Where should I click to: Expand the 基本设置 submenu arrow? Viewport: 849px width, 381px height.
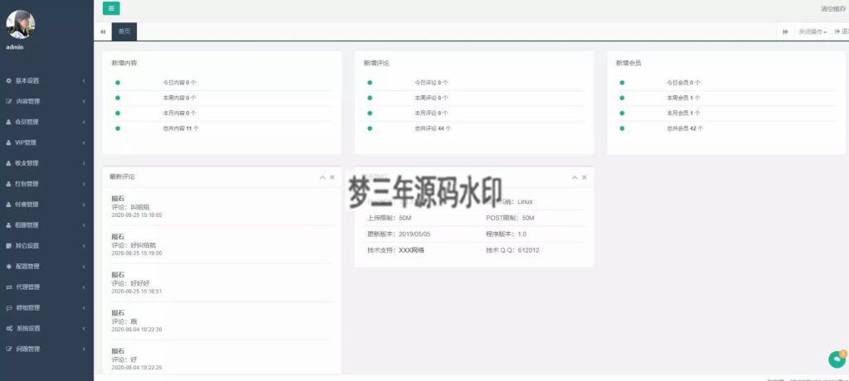(84, 80)
